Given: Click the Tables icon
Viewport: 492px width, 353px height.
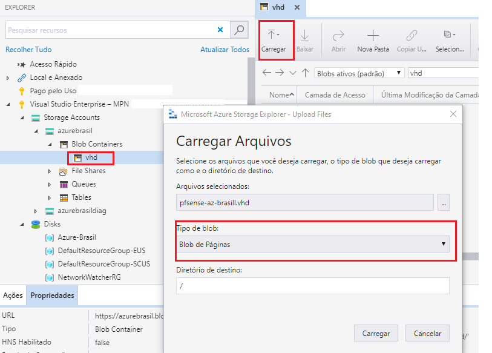Looking at the screenshot, I should [64, 198].
